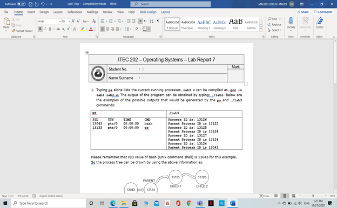The width and height of the screenshot is (337, 208).
Task: Click the Share button
Action: click(x=303, y=12)
